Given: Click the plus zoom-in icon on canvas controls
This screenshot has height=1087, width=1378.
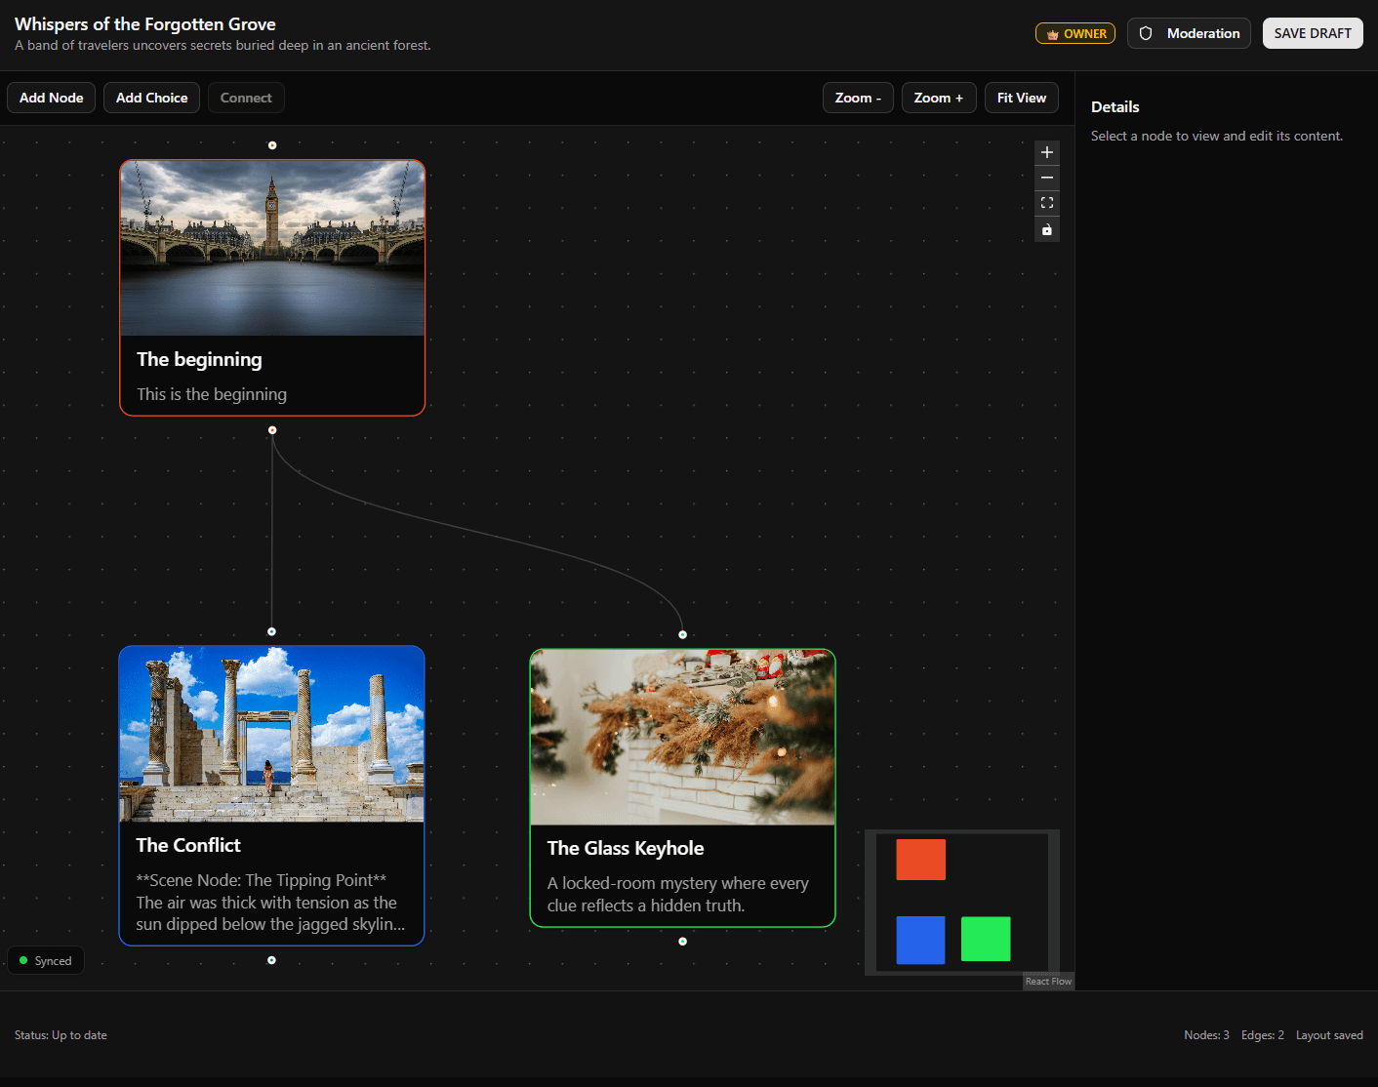Looking at the screenshot, I should click(1046, 152).
